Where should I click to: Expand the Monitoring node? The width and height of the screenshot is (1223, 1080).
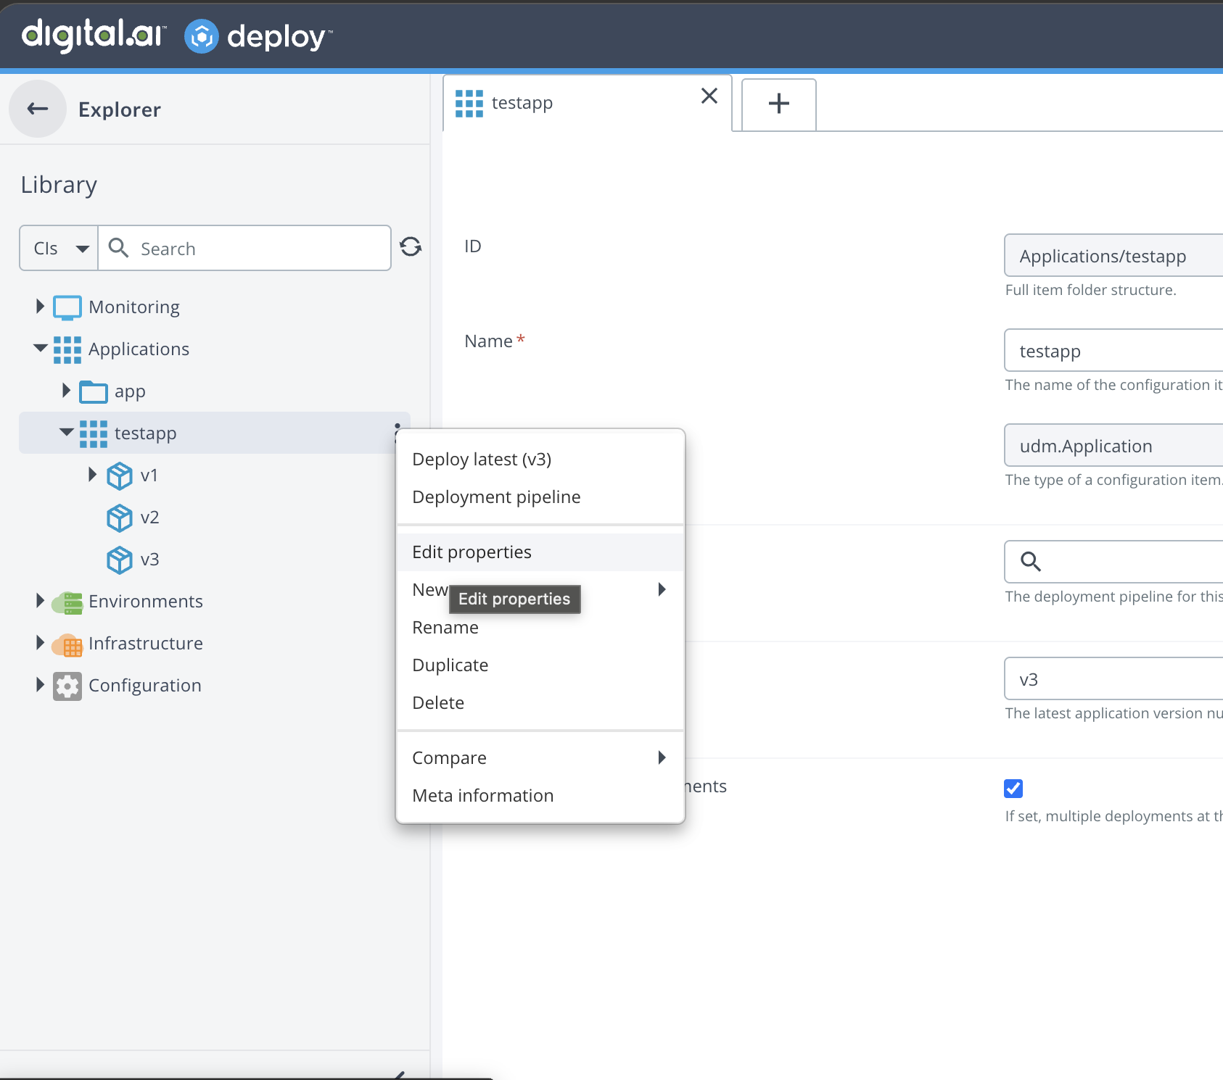point(40,307)
